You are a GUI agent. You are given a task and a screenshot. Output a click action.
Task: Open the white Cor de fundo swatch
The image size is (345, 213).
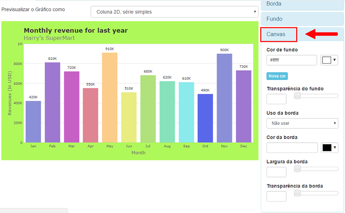(x=329, y=60)
